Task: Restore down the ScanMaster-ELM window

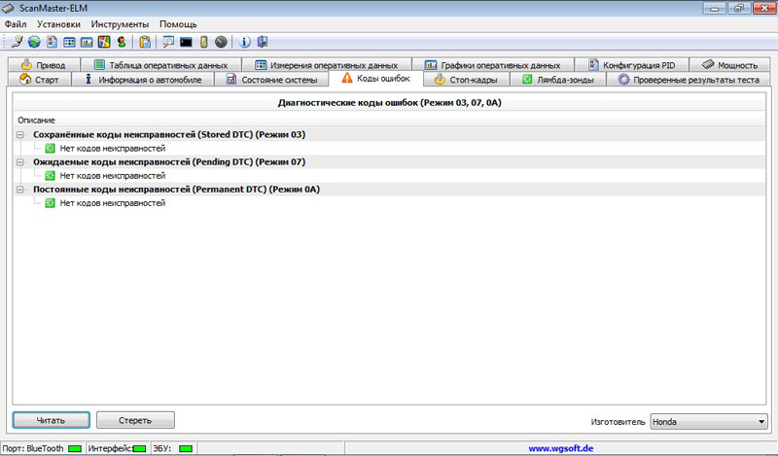Action: coord(739,9)
